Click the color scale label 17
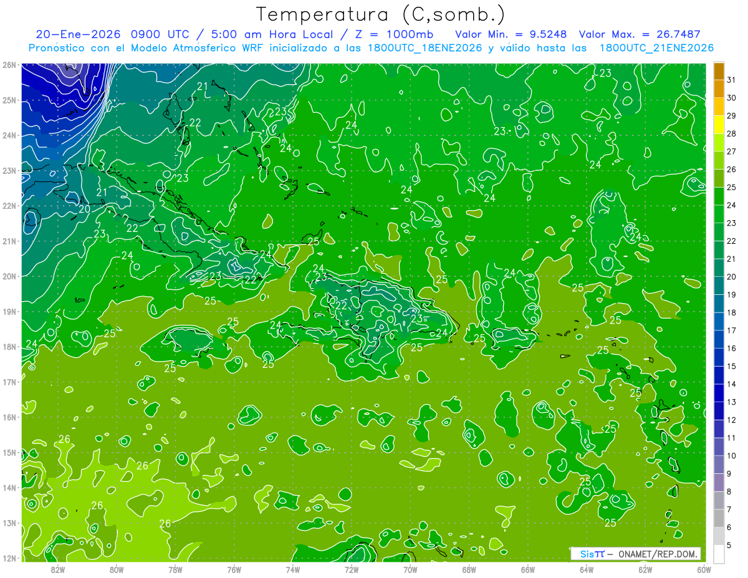 [731, 330]
